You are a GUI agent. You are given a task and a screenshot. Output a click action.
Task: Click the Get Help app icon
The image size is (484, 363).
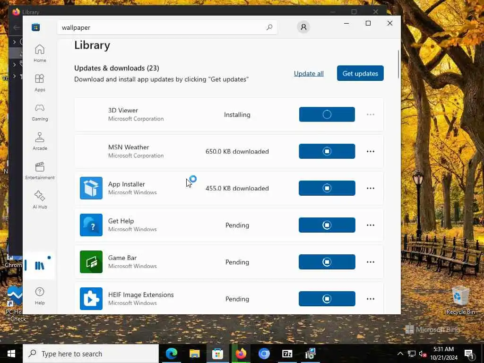point(91,225)
